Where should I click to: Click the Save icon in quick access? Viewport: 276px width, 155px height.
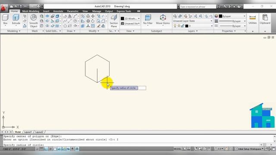click(21, 6)
